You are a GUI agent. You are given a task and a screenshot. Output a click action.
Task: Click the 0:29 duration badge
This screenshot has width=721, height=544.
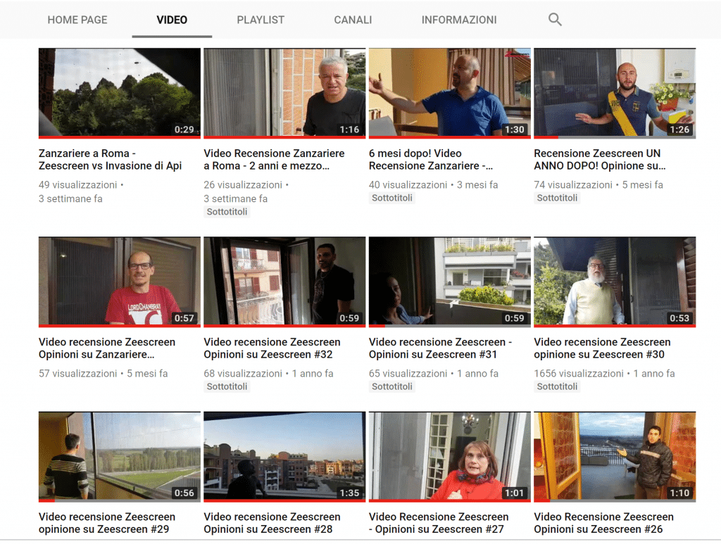click(184, 129)
